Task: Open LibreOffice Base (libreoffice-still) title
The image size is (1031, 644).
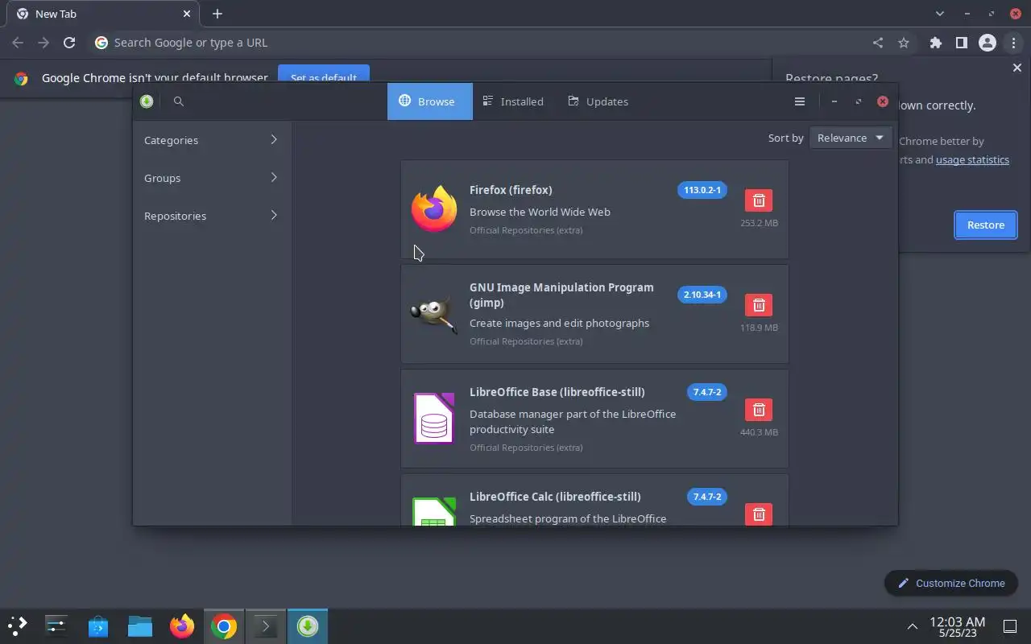Action: [557, 392]
